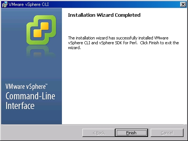The width and height of the screenshot is (188, 141).
Task: Click the blue sidebar banner image
Action: [31, 66]
